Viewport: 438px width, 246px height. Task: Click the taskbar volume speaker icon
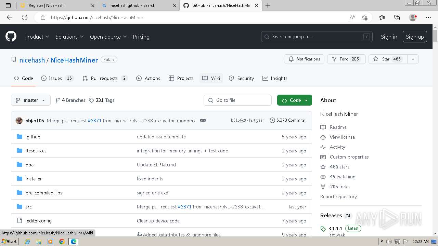(389, 242)
